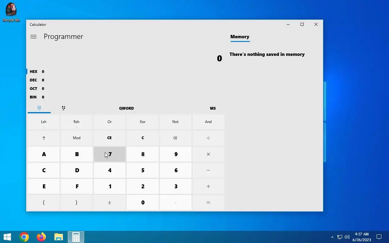Viewport: 389px width, 243px height.
Task: Launch Firefox from the taskbar
Action: (x=41, y=237)
